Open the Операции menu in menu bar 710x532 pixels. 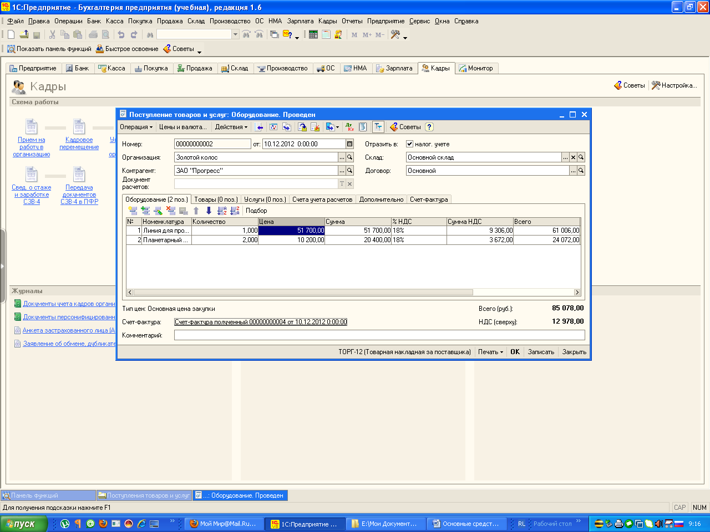(x=68, y=21)
